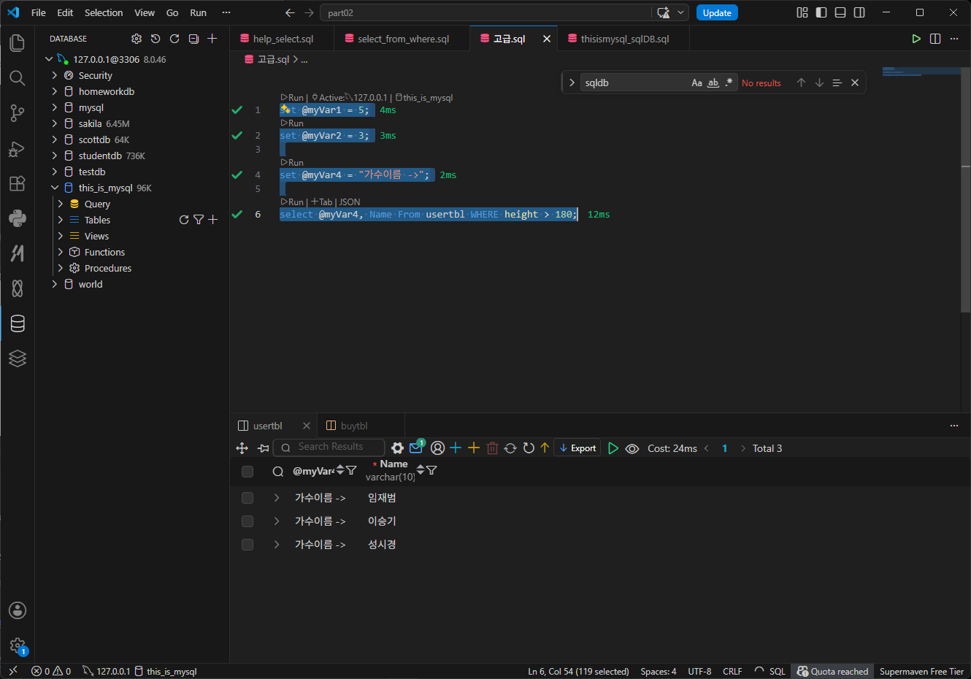
Task: Open the Python view in activity bar
Action: (x=18, y=218)
